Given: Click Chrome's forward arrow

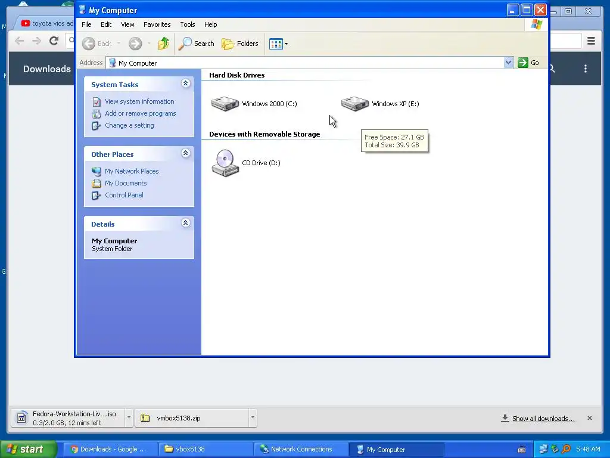Looking at the screenshot, I should click(36, 41).
